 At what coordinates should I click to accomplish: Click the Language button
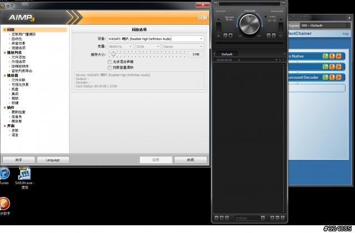point(53,160)
